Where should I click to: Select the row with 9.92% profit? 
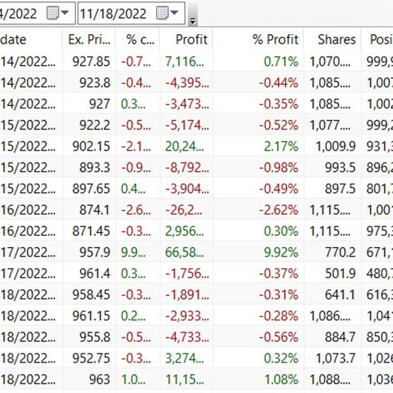[x=196, y=252]
